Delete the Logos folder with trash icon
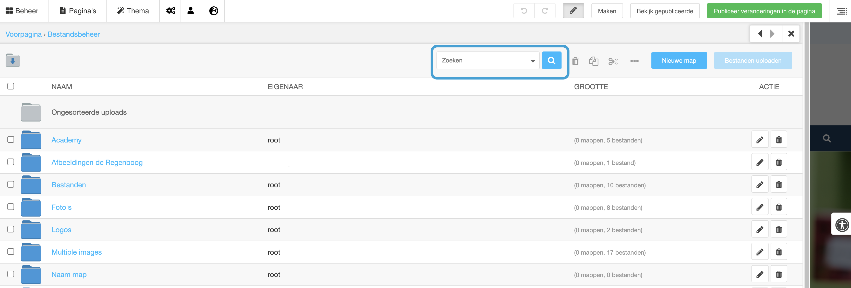The height and width of the screenshot is (288, 851). 778,230
